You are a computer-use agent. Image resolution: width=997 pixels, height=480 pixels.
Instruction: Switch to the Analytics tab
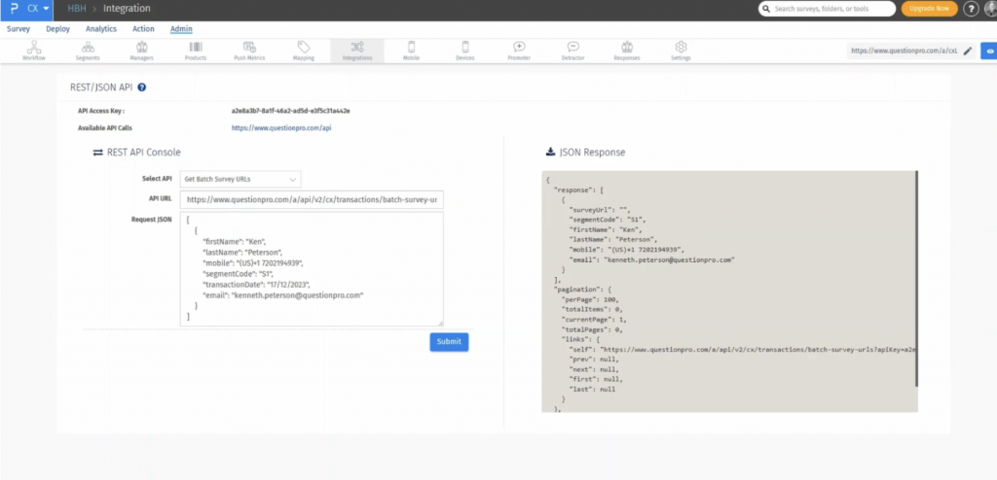point(101,29)
